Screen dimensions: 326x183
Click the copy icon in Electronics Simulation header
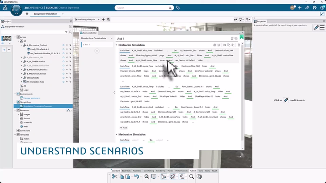point(229,45)
